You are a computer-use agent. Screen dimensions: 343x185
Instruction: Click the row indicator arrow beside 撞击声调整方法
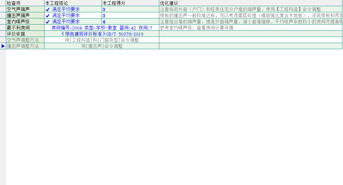tap(3, 46)
